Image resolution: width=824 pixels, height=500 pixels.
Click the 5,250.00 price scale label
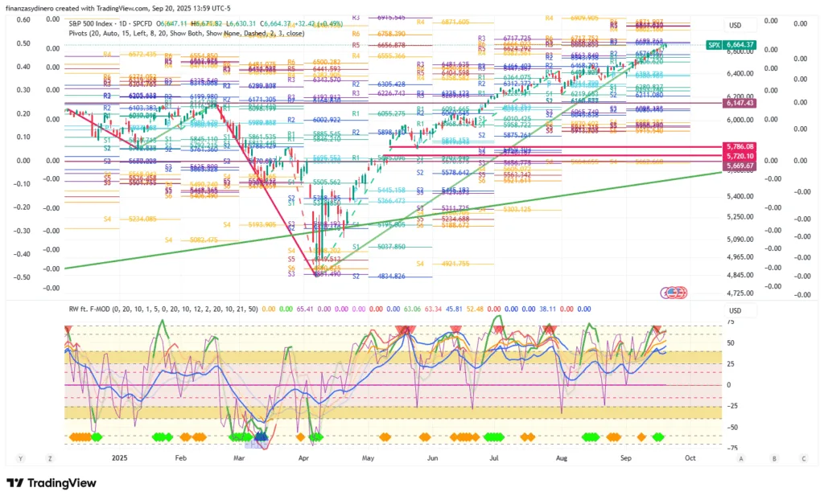[x=740, y=217]
